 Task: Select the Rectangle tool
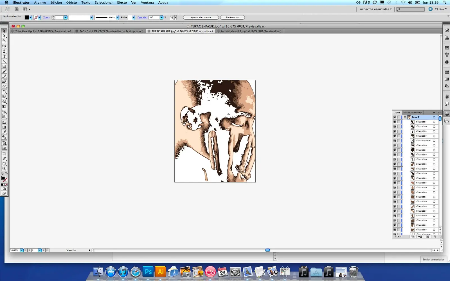[x=4, y=66]
